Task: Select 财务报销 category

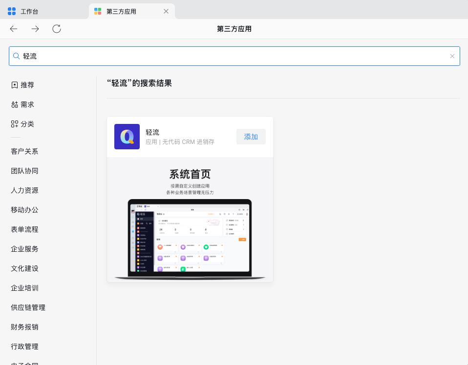Action: pyautogui.click(x=24, y=327)
